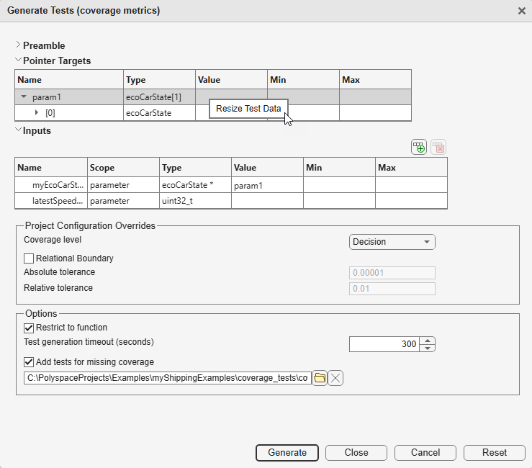Click the Scope column header in Inputs
Image resolution: width=532 pixels, height=468 pixels.
pyautogui.click(x=124, y=167)
